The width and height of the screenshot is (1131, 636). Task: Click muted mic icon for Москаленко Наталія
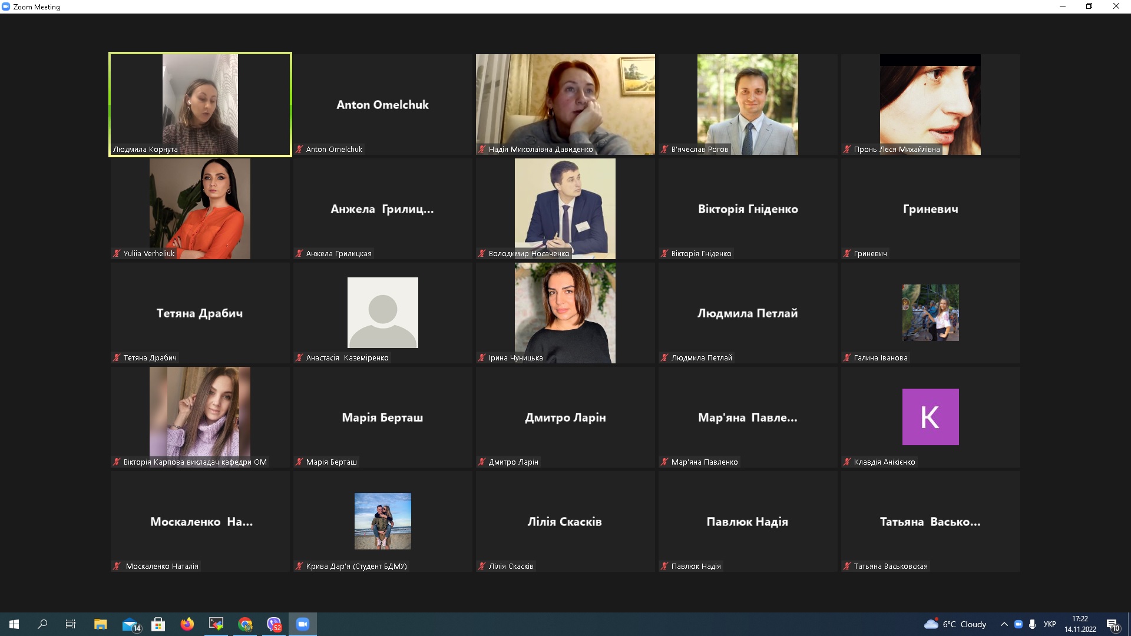pos(117,567)
